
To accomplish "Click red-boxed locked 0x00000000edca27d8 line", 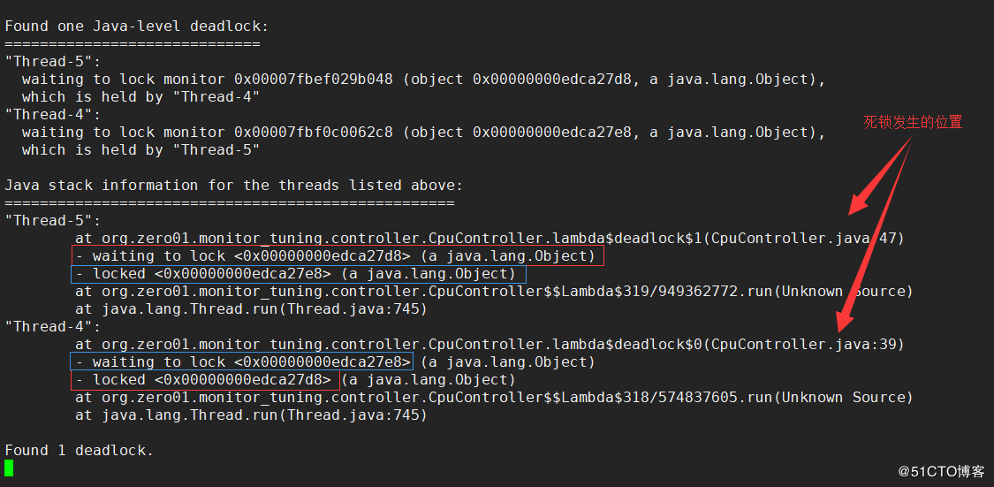I will click(205, 380).
